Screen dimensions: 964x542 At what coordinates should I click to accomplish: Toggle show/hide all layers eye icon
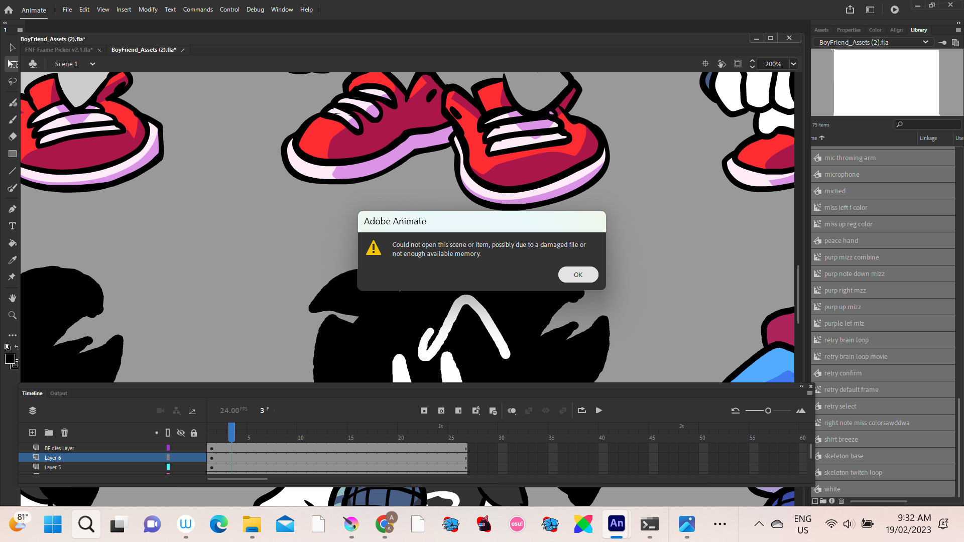181,433
